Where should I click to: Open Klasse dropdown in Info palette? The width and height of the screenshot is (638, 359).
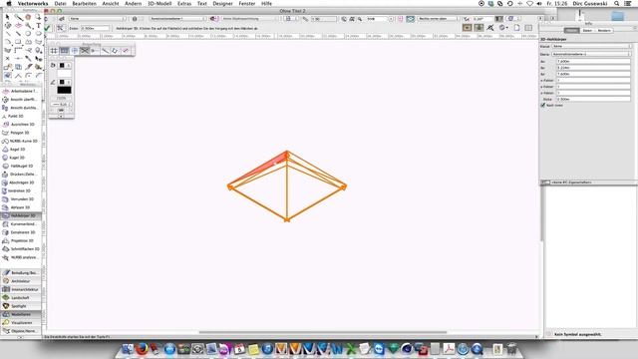[x=591, y=47]
